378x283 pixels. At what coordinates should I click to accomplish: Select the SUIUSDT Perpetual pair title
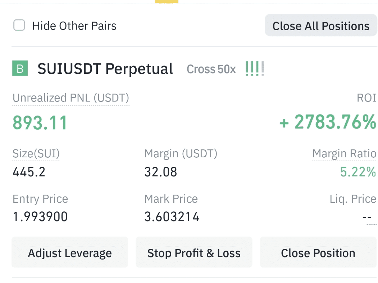point(105,69)
